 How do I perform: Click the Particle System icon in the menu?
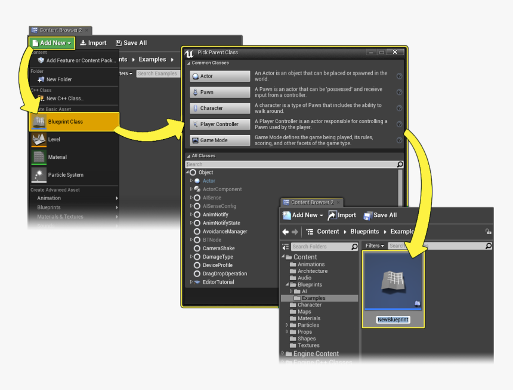point(39,175)
